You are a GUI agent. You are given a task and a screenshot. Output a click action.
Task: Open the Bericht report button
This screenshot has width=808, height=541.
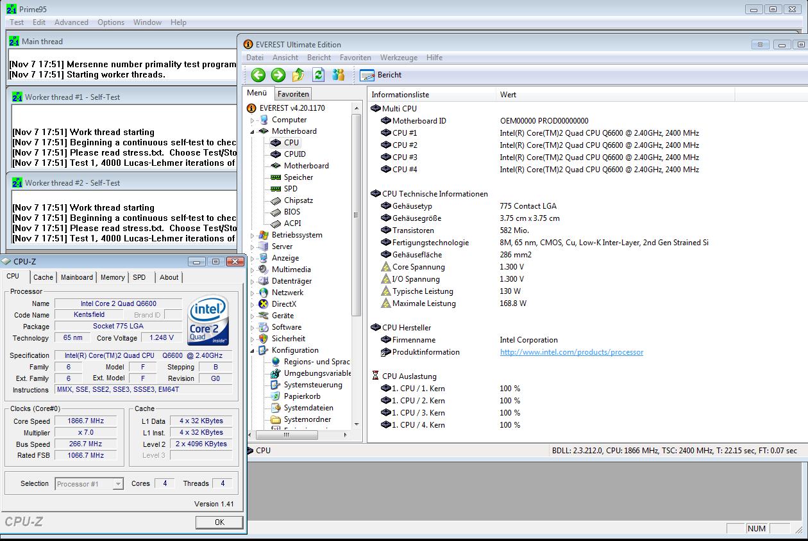381,75
